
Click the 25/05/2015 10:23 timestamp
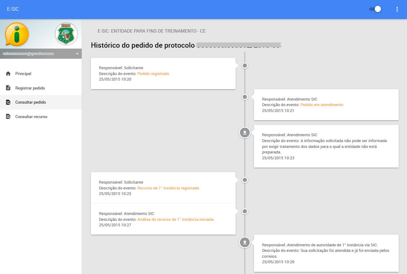tap(278, 158)
